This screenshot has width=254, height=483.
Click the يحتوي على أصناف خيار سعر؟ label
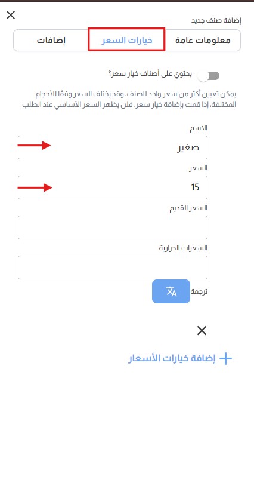pos(150,74)
